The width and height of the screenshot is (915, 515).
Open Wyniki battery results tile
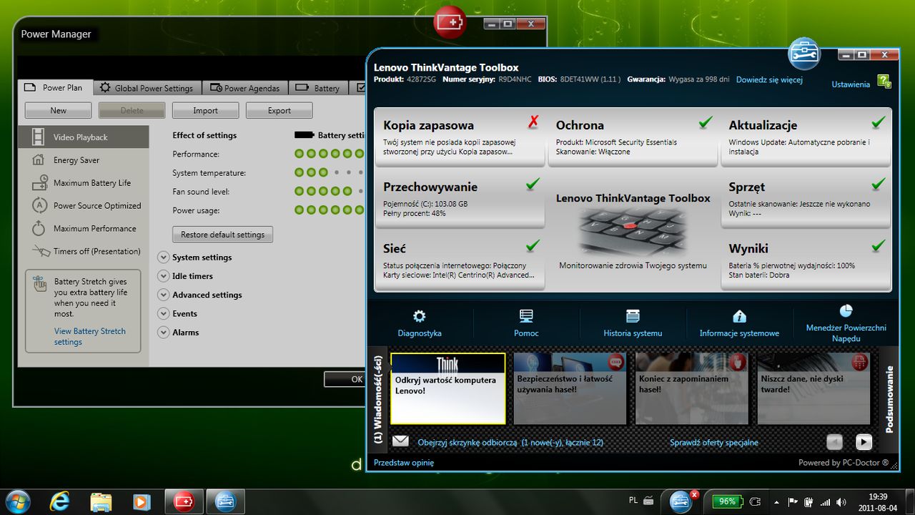tap(806, 260)
